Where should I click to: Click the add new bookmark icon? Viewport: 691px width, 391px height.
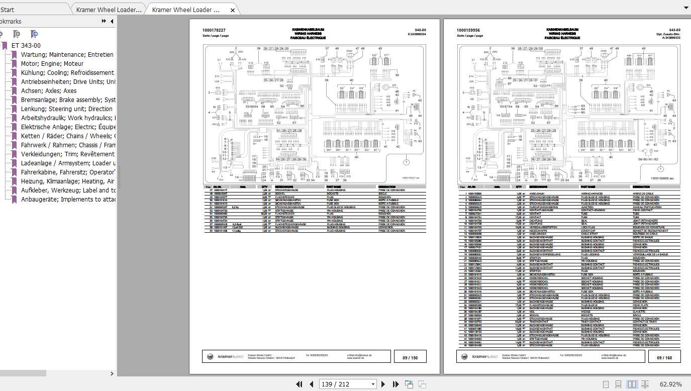click(17, 34)
